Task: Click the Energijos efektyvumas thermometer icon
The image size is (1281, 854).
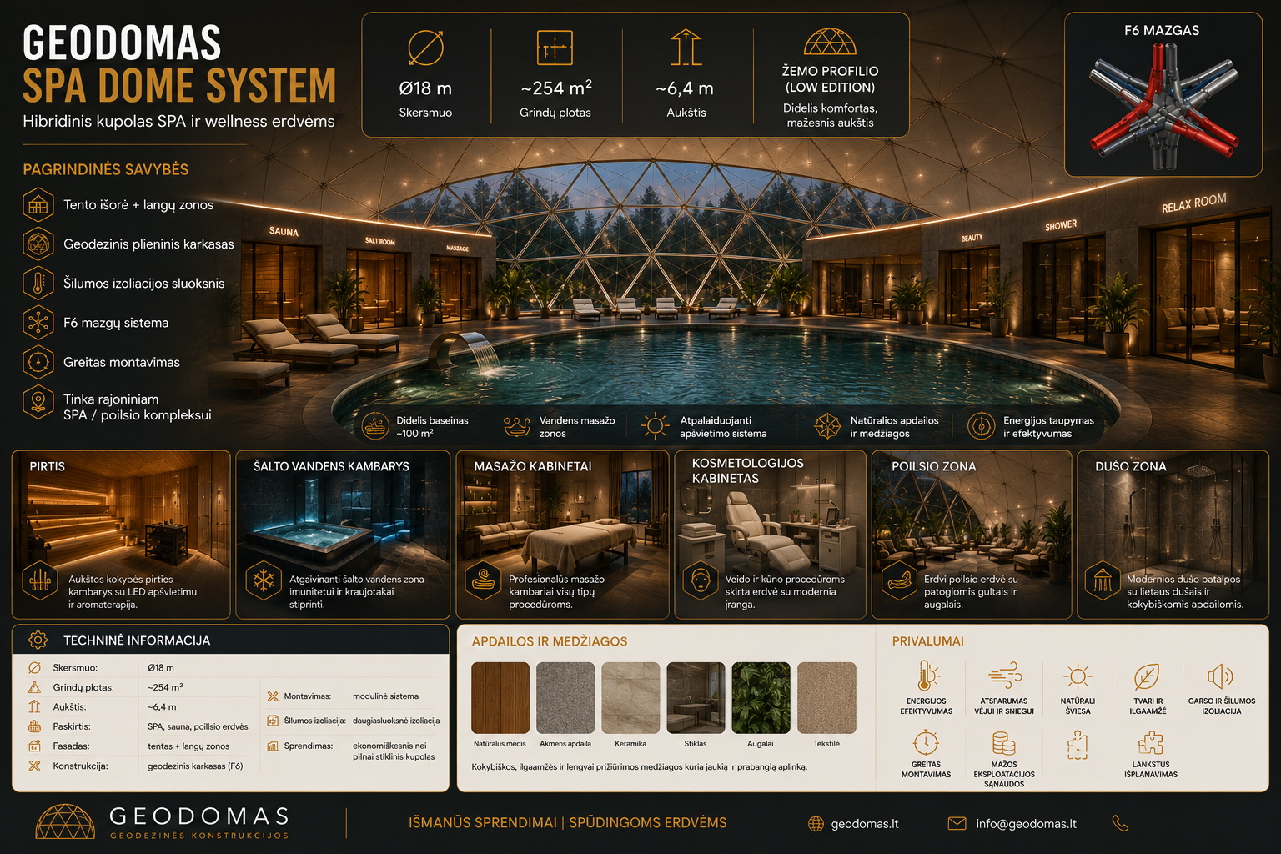Action: click(x=927, y=676)
